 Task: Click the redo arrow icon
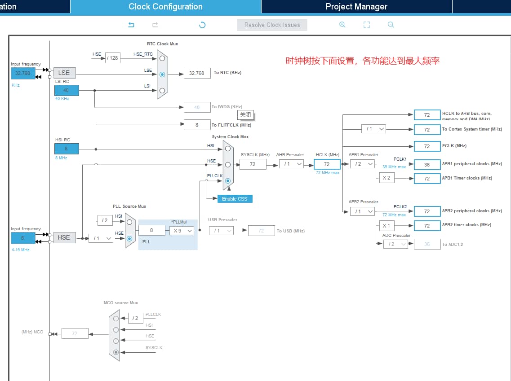[x=155, y=25]
